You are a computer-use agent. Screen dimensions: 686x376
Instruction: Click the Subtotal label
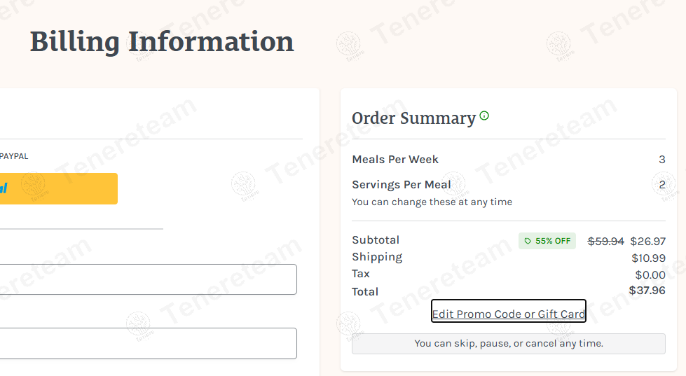376,240
